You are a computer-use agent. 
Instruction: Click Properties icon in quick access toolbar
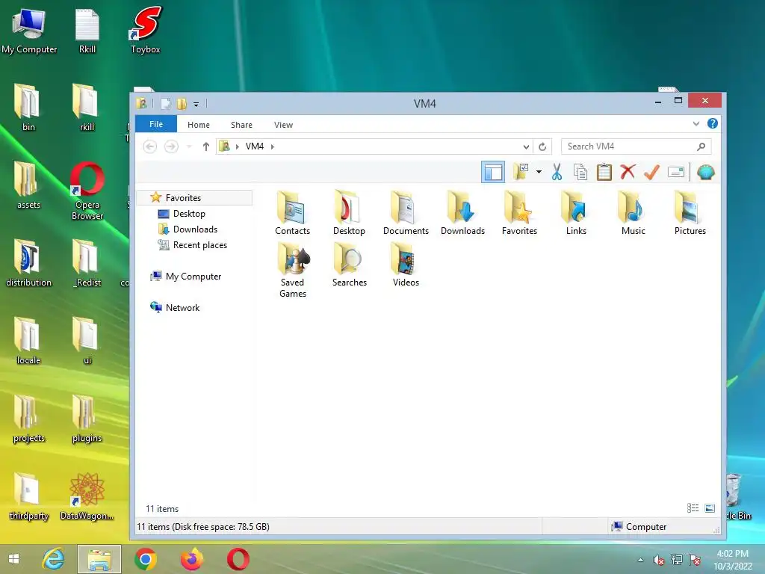click(x=166, y=103)
